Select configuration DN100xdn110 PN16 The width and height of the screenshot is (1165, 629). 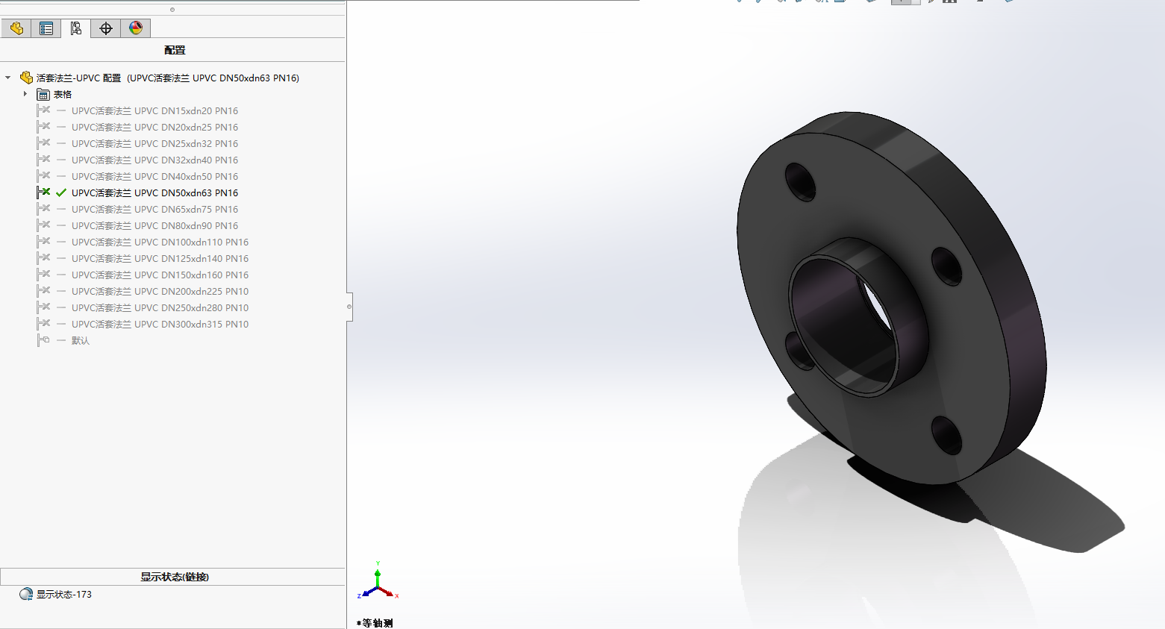tap(160, 242)
